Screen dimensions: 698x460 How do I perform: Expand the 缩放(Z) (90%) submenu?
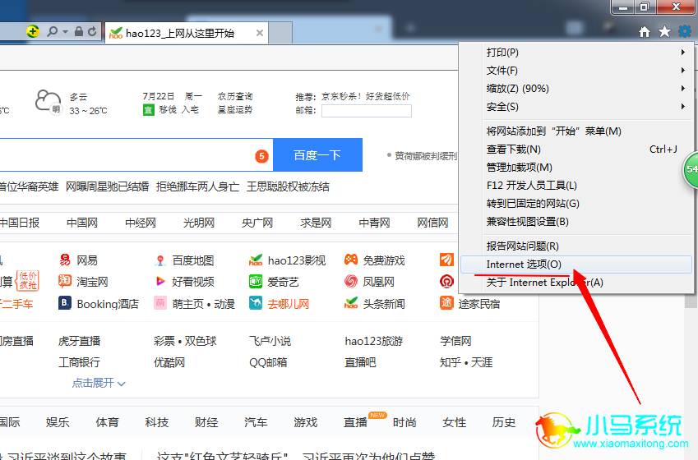[683, 89]
